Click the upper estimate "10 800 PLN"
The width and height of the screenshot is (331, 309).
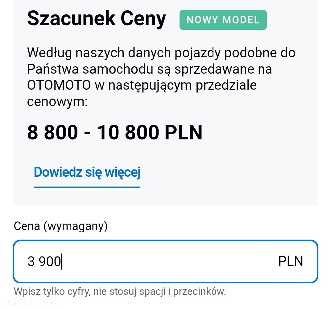tap(149, 132)
